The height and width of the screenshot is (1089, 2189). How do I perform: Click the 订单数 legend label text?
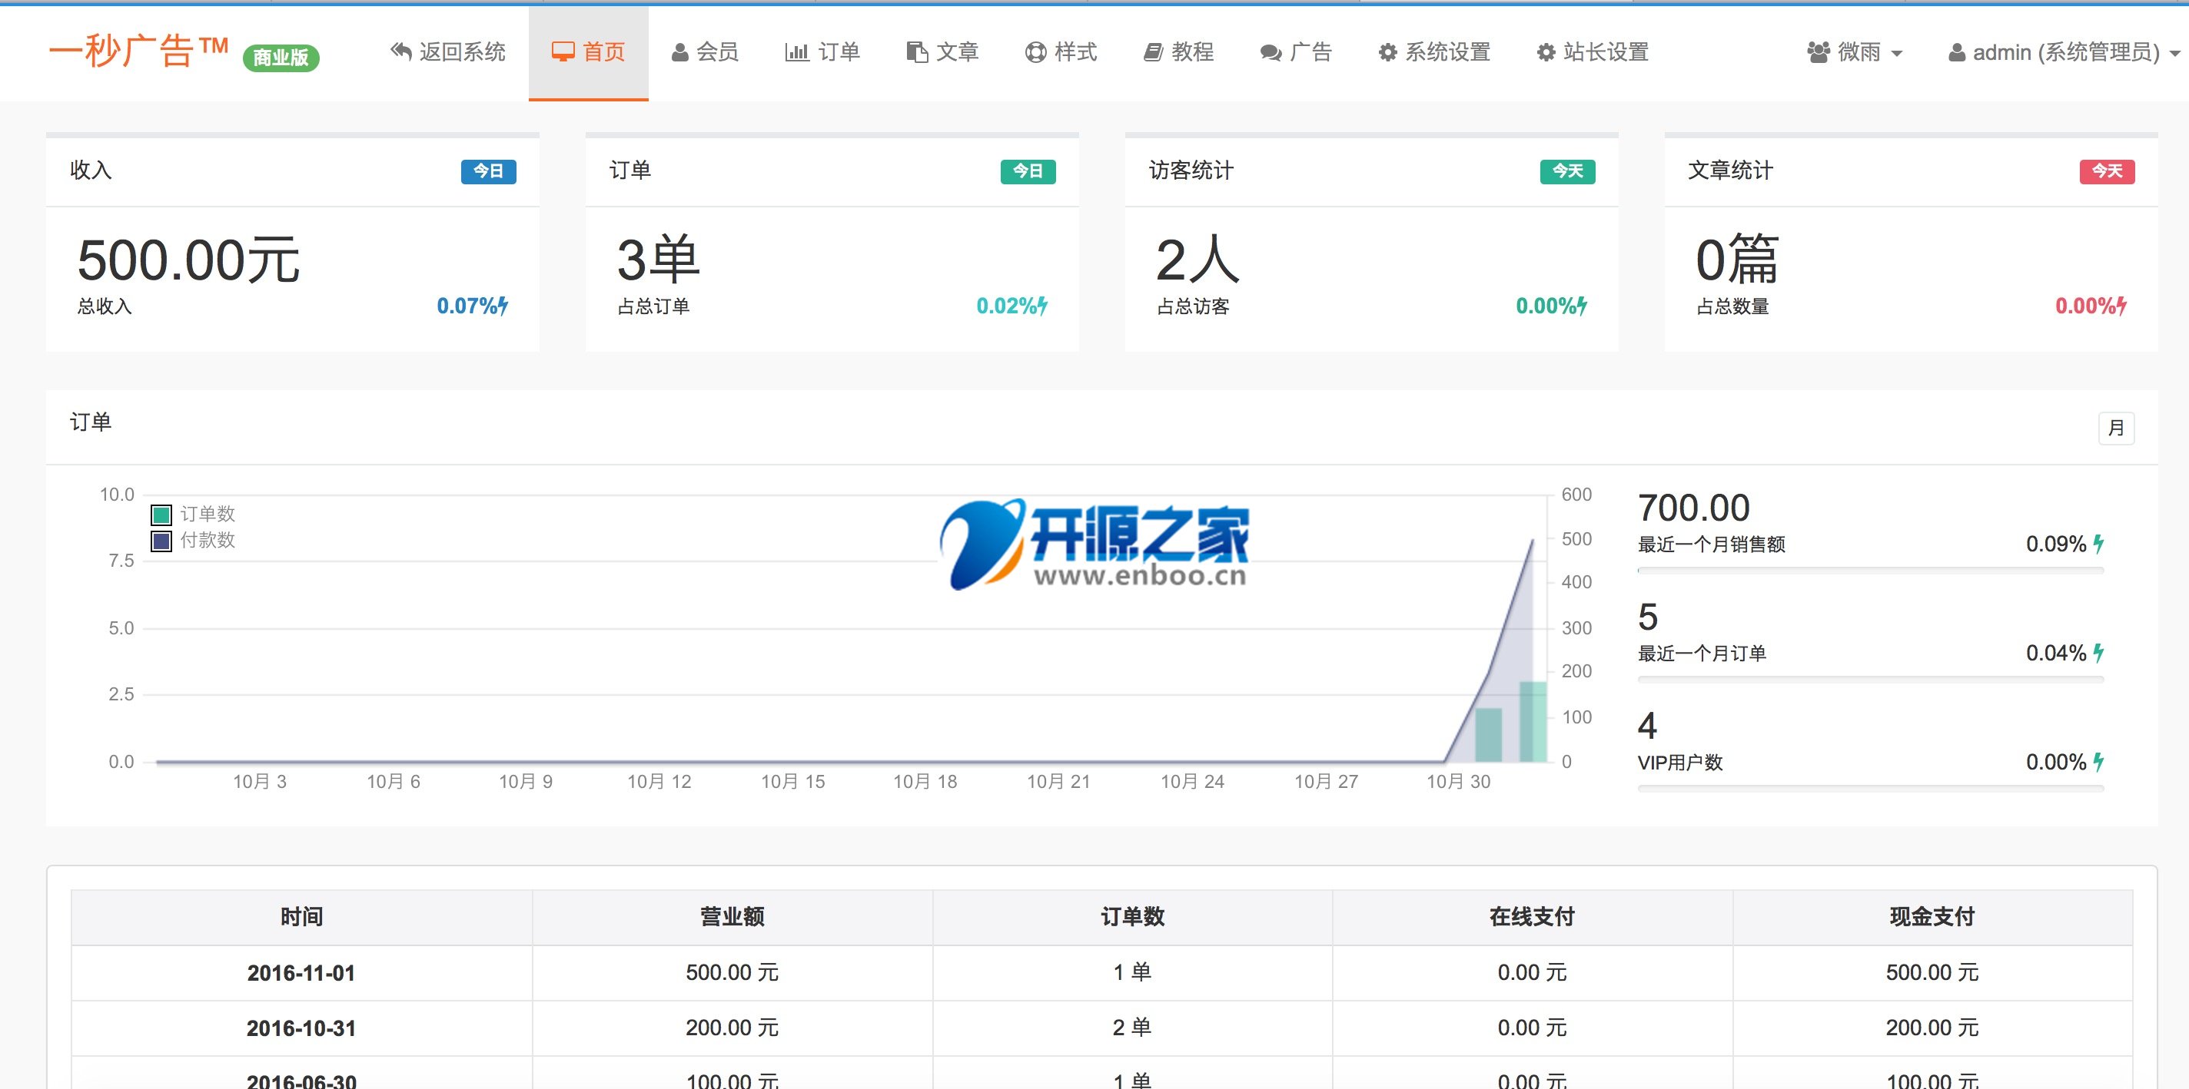208,515
